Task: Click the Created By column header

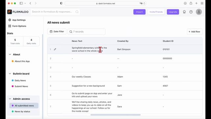Action: [x=123, y=41]
